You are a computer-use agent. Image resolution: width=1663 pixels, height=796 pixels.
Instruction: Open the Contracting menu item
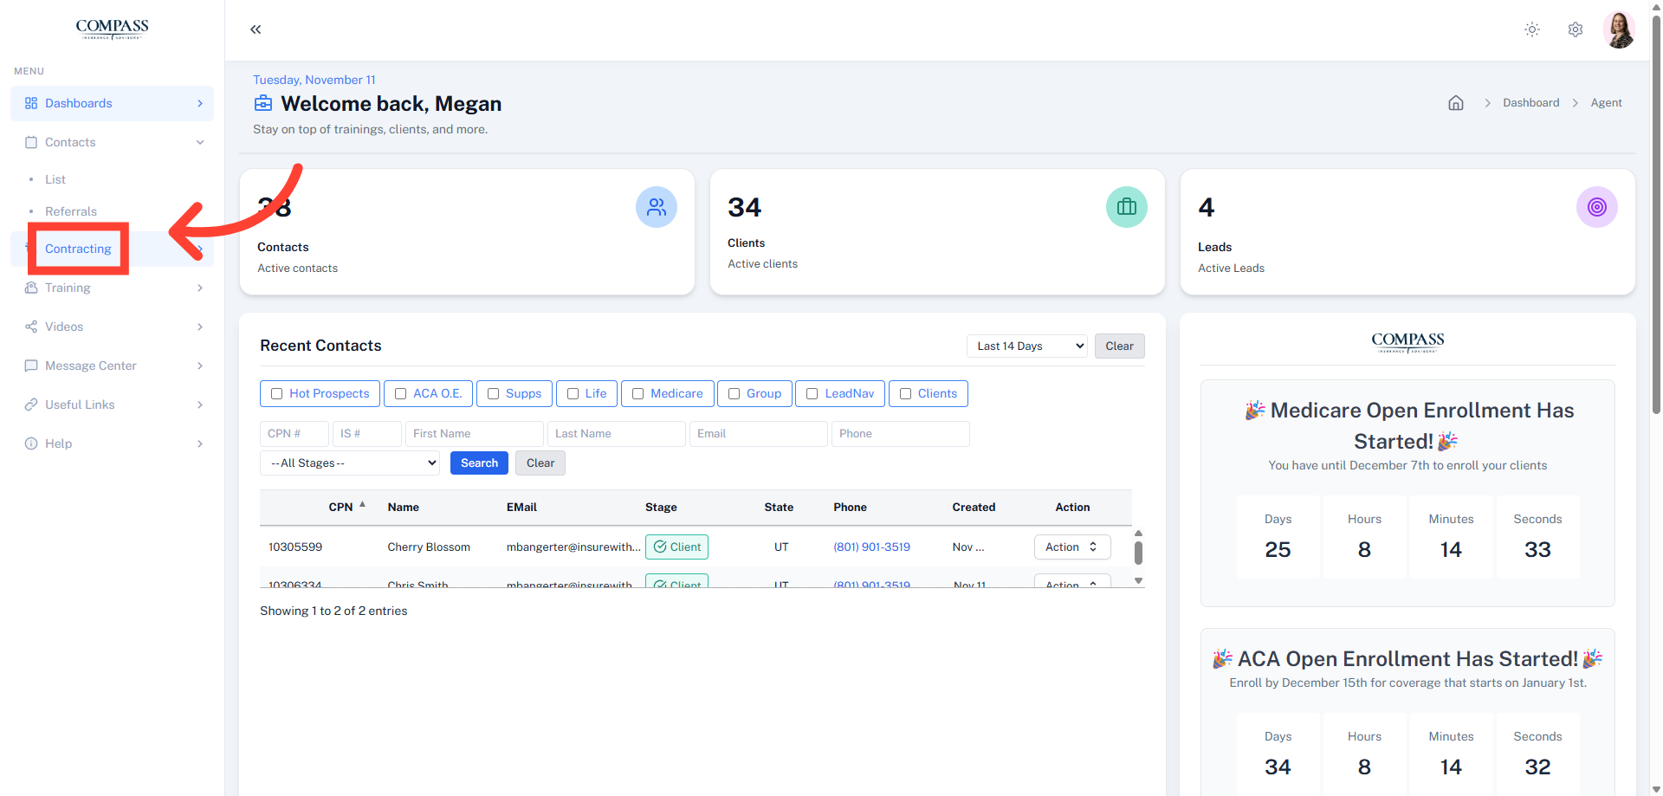click(x=78, y=249)
